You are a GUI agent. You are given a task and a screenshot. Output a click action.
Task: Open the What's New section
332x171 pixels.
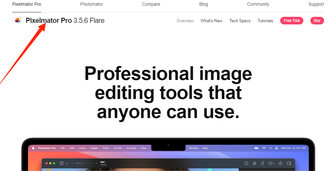(x=211, y=21)
